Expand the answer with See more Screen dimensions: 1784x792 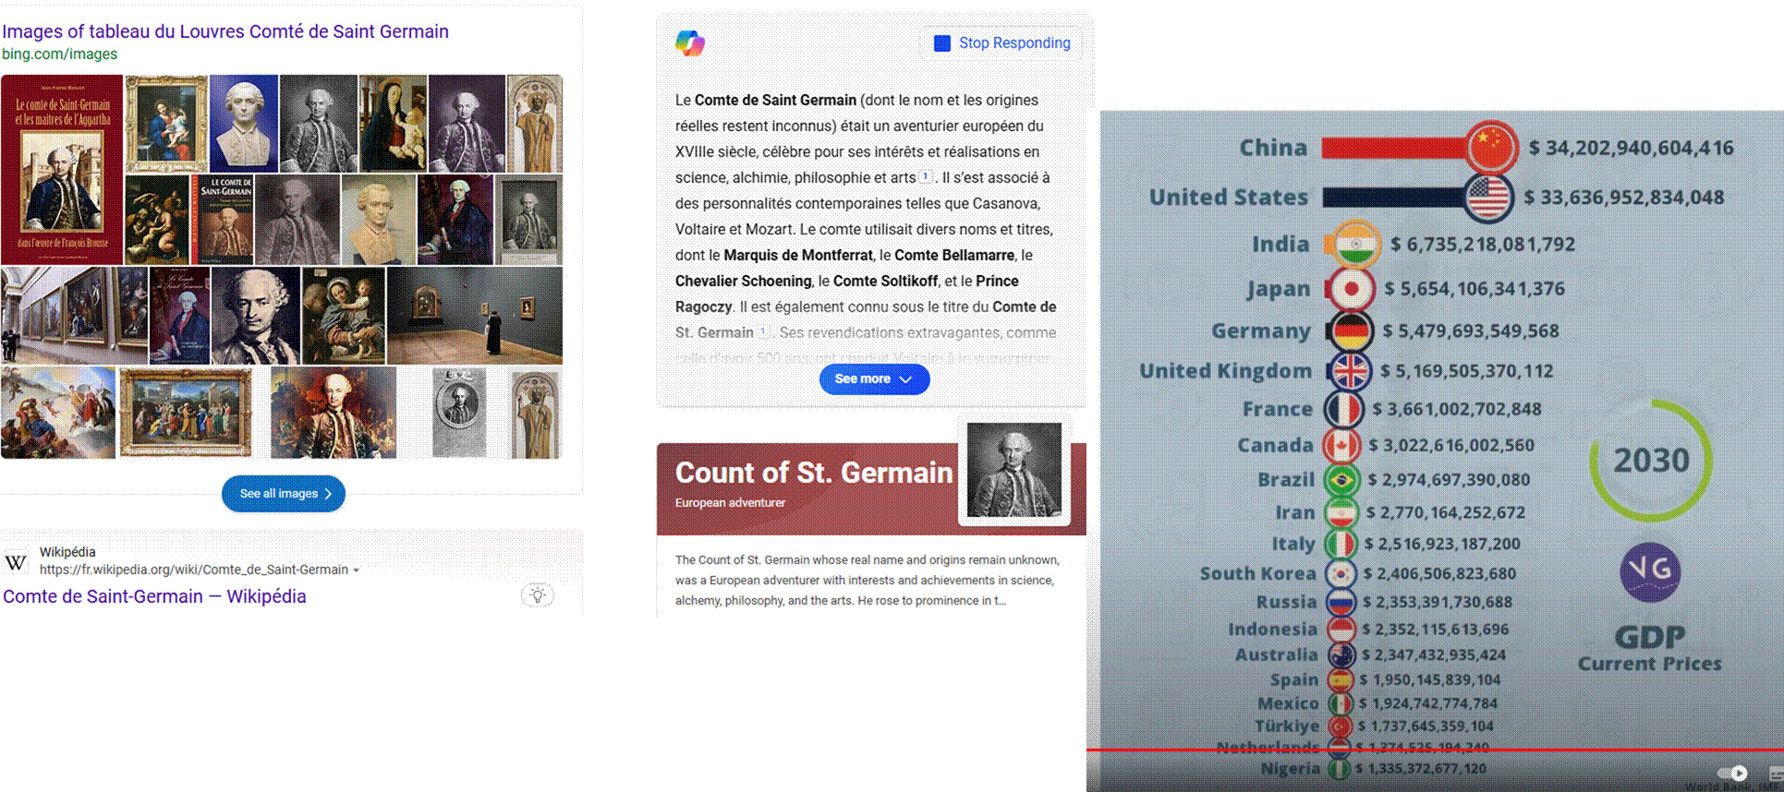point(874,378)
